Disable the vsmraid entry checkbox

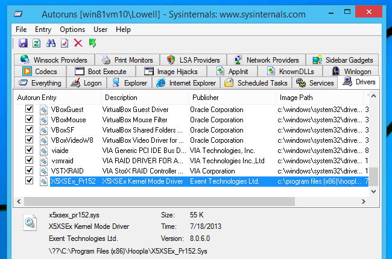(x=30, y=160)
